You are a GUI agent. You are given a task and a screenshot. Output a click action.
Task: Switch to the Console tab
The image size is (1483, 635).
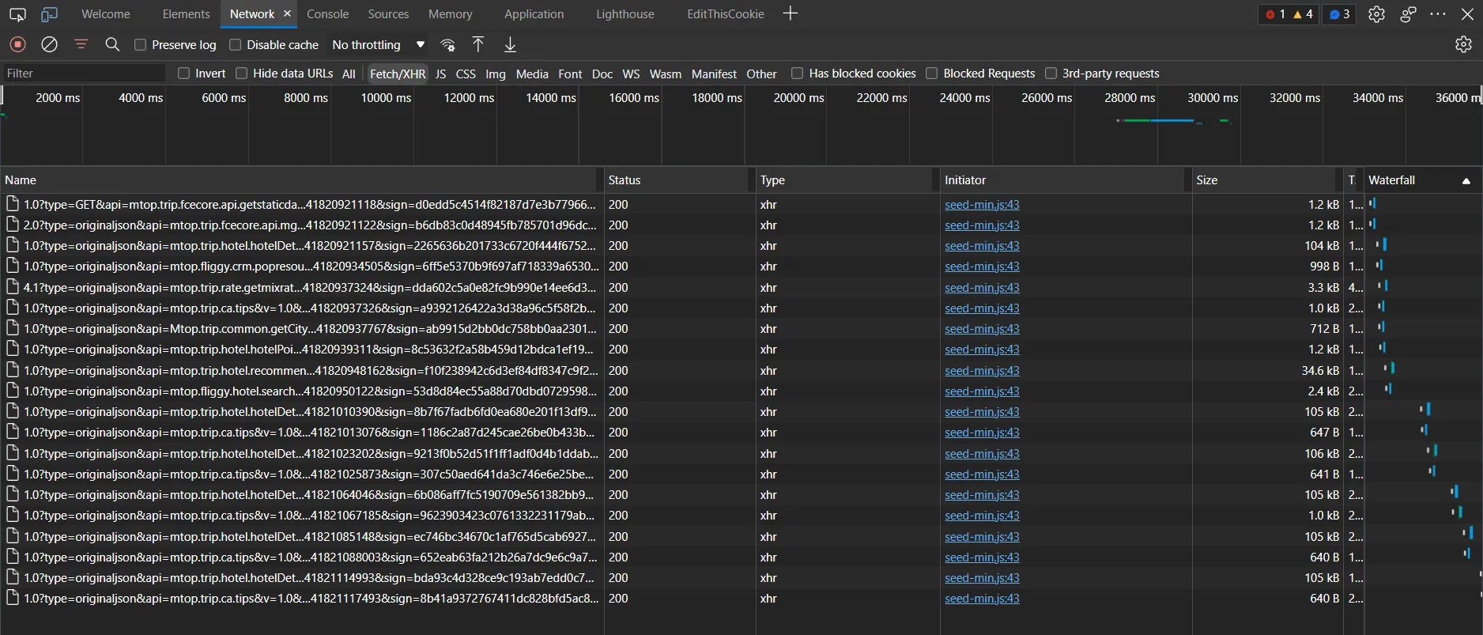(x=327, y=14)
